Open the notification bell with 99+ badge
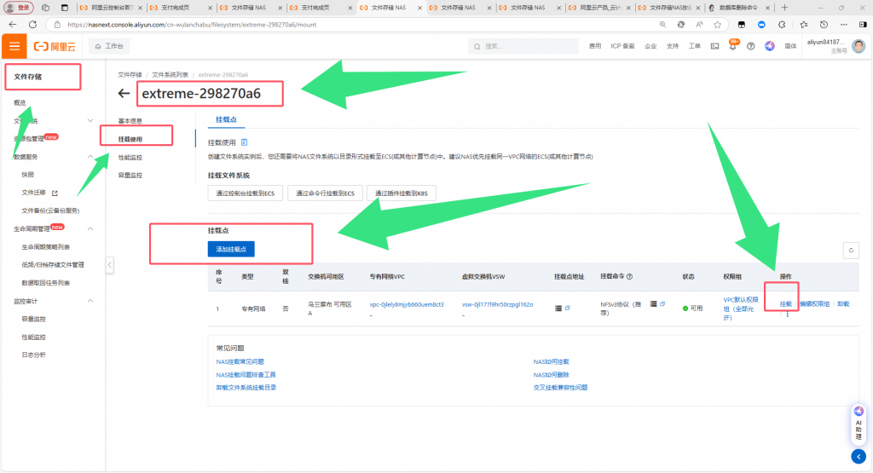 point(732,46)
